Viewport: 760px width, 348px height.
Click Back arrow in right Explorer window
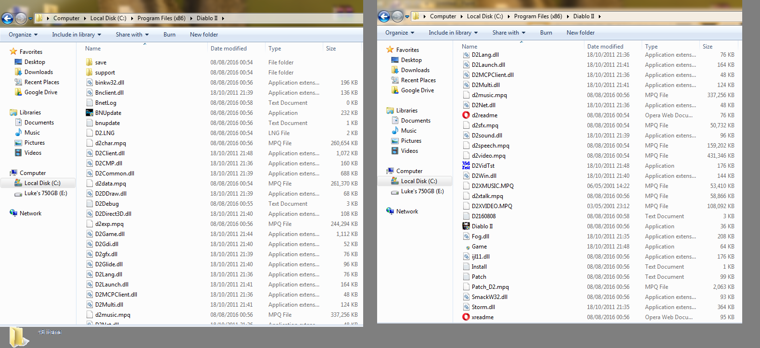point(384,16)
